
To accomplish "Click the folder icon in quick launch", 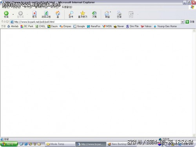I will click(39, 144).
